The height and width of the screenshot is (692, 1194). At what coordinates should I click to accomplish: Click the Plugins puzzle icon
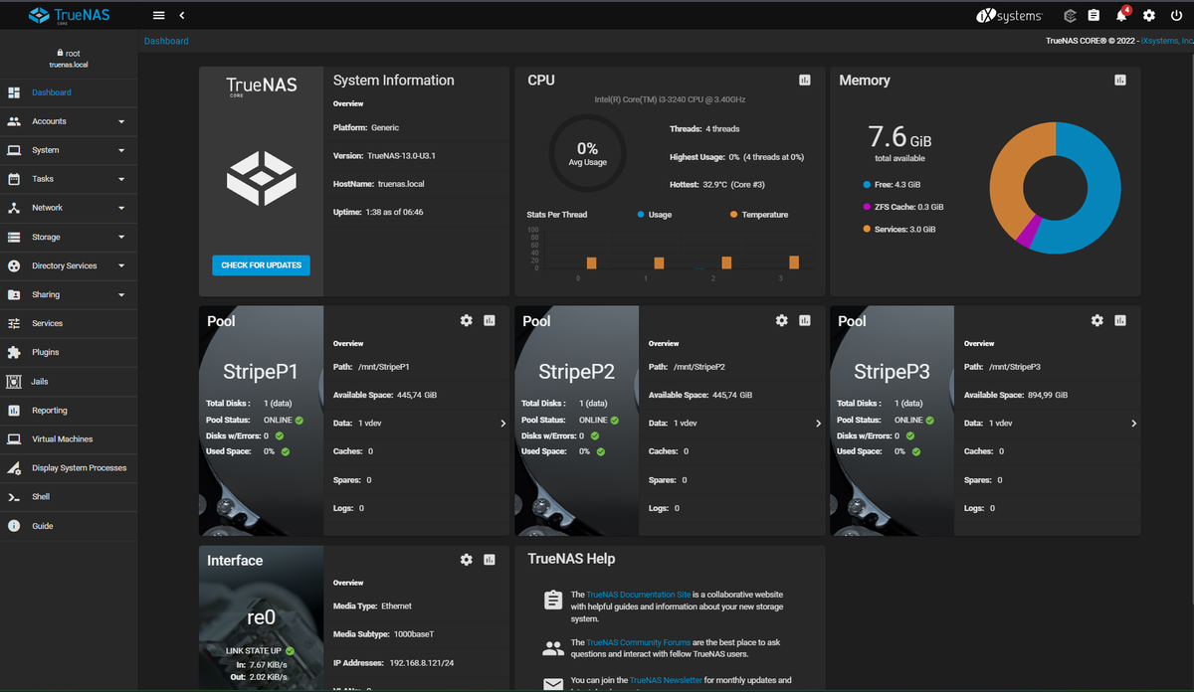coord(14,352)
